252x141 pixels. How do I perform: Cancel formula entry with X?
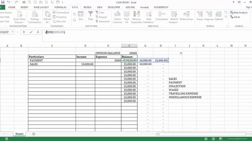coord(24,32)
